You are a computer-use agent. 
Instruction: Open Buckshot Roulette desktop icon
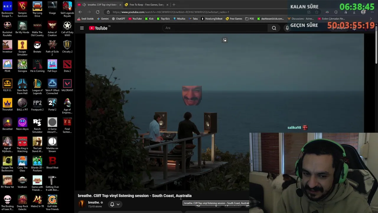click(x=7, y=29)
